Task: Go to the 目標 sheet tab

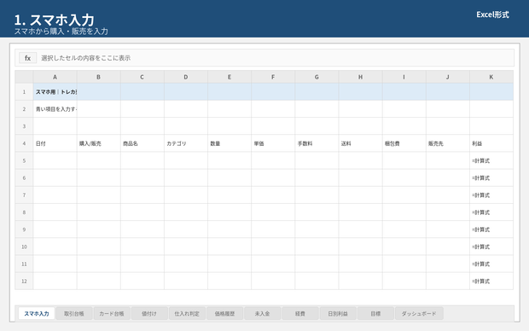Action: (375, 313)
